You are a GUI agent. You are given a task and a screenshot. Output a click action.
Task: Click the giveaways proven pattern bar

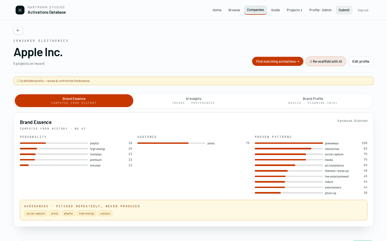(289, 143)
